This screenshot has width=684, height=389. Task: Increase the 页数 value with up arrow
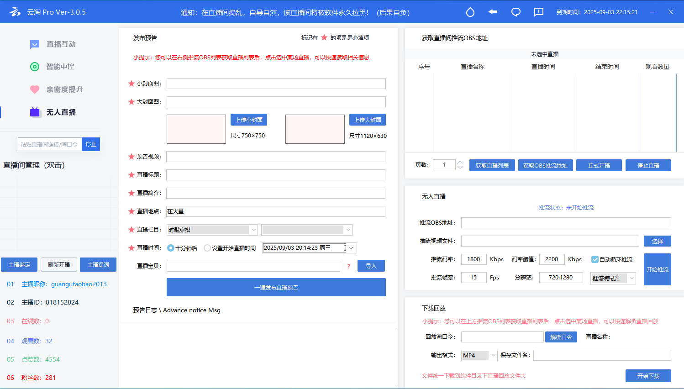(460, 163)
